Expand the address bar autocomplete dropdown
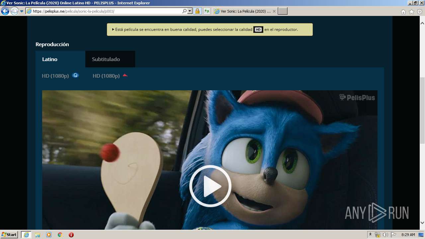Screen dimensions: 425x239 (190, 11)
